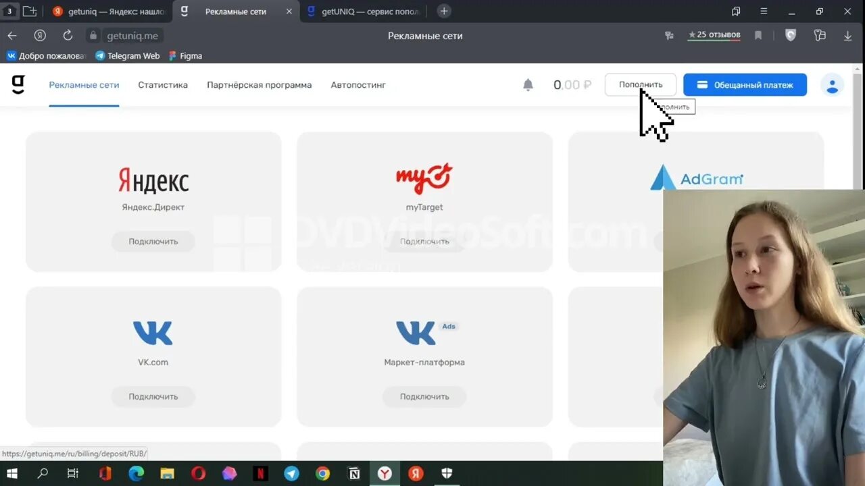Click the VK.com logo
The image size is (865, 486).
point(153,333)
